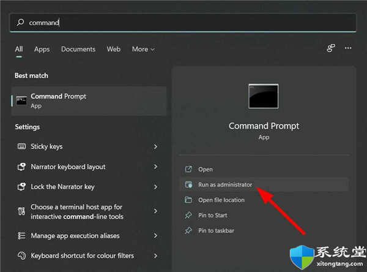Expand Manage app execution aliases chevron
This screenshot has height=272, width=367.
point(155,236)
